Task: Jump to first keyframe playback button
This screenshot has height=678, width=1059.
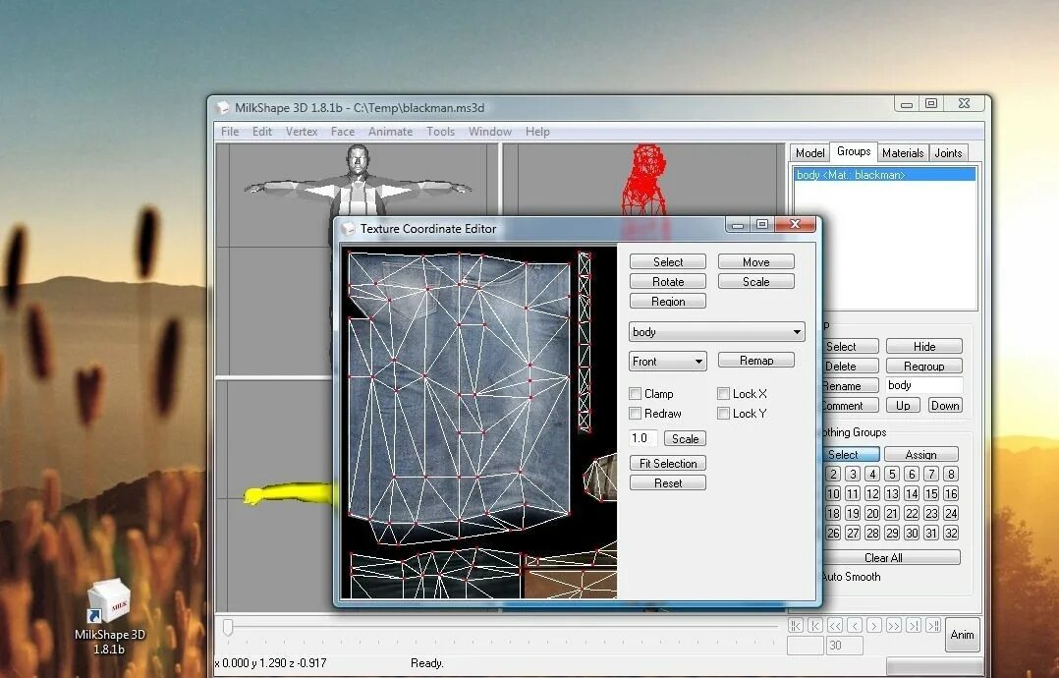Action: [796, 625]
